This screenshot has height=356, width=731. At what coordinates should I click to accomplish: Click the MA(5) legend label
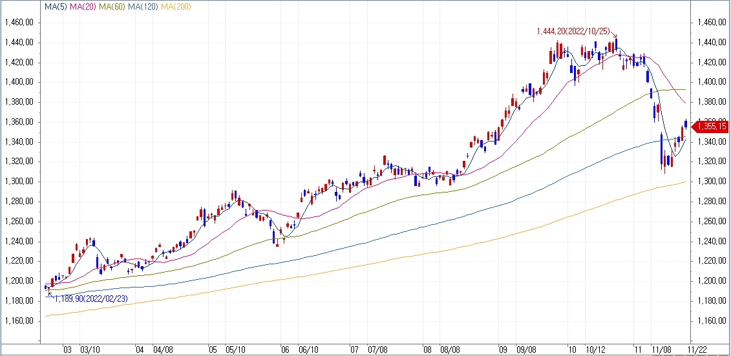point(56,6)
